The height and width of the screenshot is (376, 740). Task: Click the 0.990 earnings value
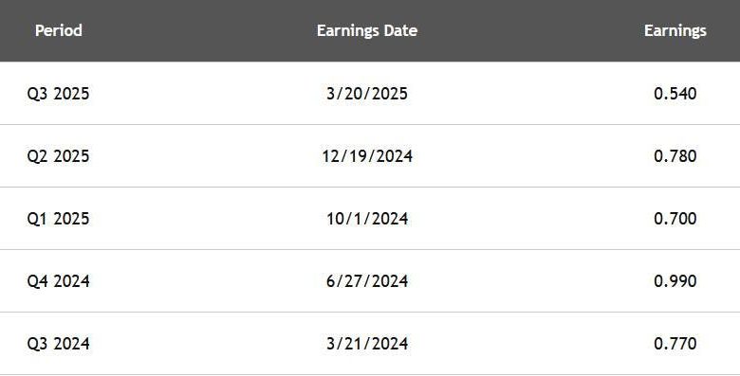coord(675,281)
